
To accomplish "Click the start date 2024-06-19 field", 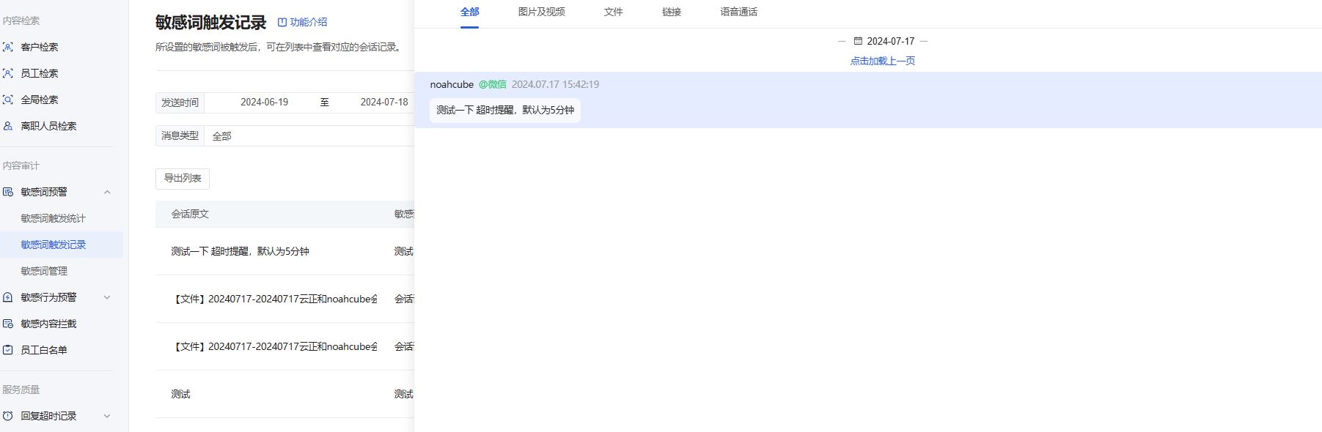I will [264, 103].
